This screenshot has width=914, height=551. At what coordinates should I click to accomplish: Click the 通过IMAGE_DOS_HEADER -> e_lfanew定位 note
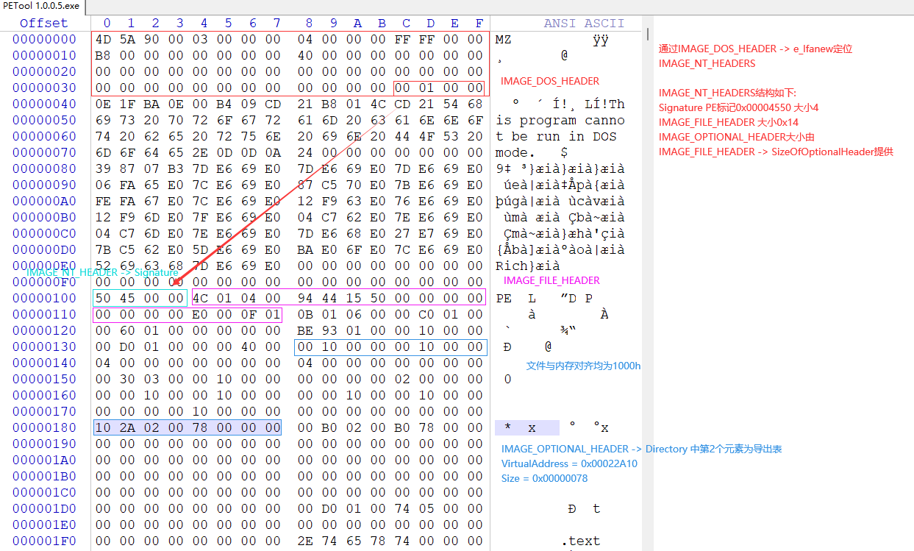pyautogui.click(x=754, y=48)
